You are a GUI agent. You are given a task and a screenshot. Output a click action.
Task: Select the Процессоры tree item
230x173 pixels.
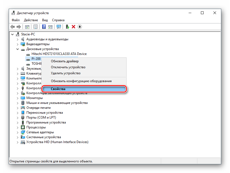(36, 127)
